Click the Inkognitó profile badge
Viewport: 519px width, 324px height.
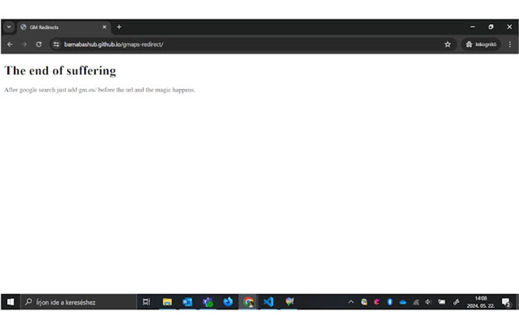pyautogui.click(x=480, y=44)
